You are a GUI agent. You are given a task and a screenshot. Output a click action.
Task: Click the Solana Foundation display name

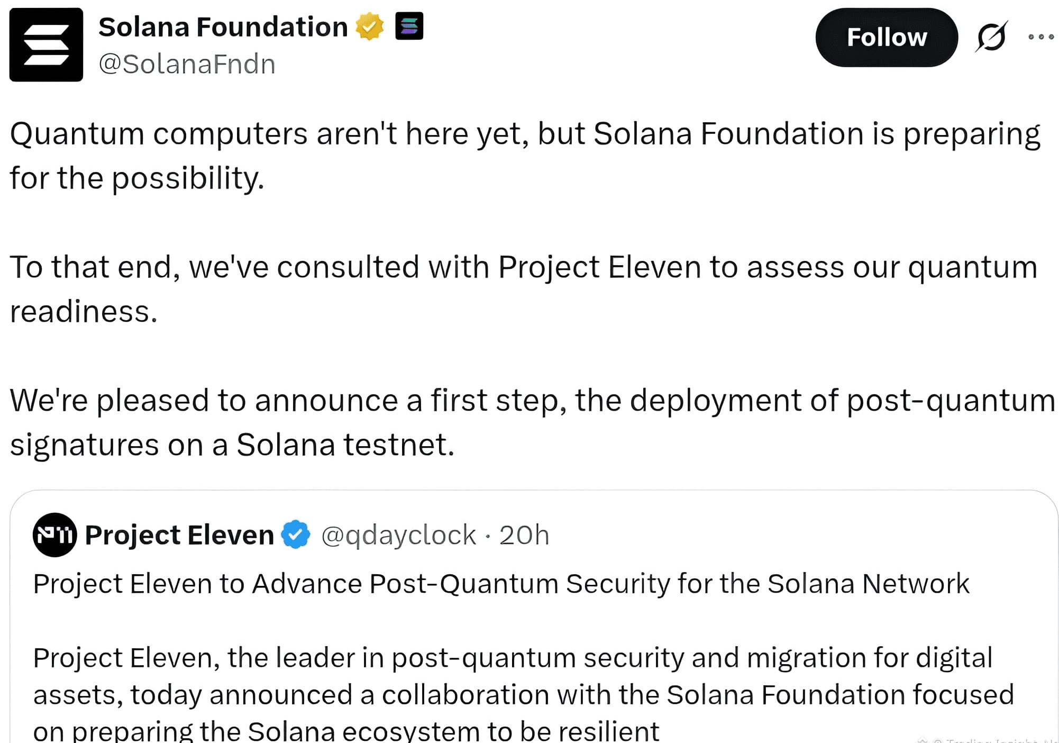tap(223, 27)
